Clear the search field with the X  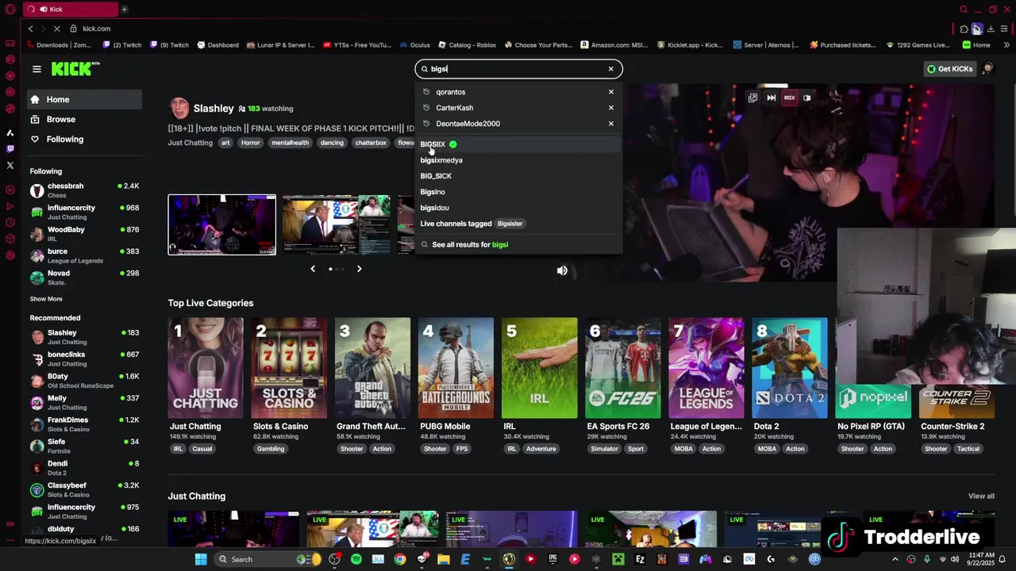coord(610,69)
